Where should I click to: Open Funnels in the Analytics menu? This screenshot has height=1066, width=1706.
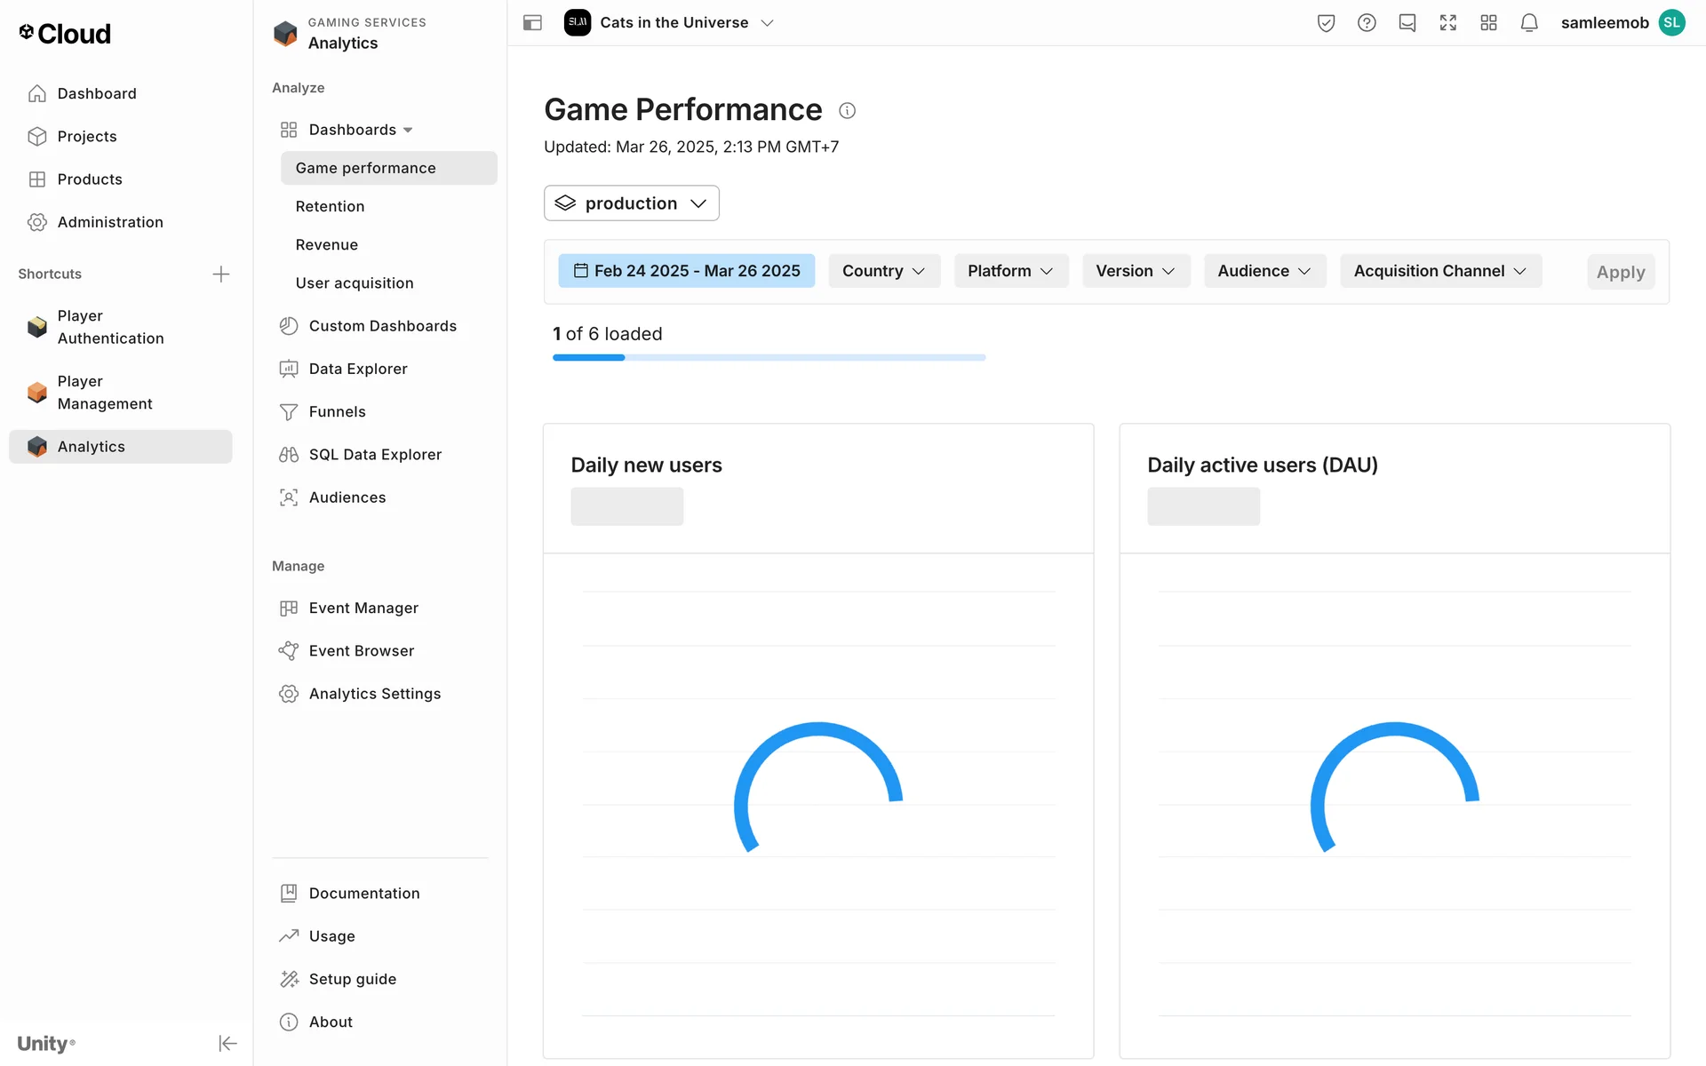click(337, 411)
